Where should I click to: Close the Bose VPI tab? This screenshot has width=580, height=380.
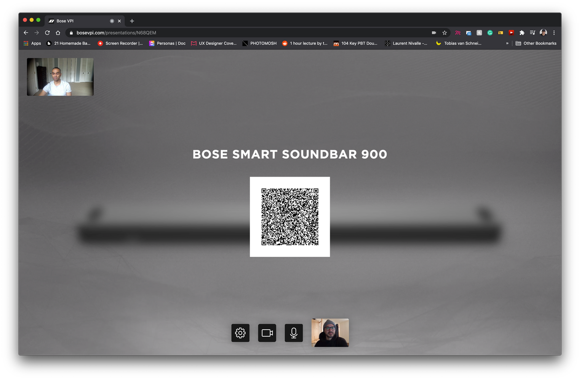click(119, 21)
